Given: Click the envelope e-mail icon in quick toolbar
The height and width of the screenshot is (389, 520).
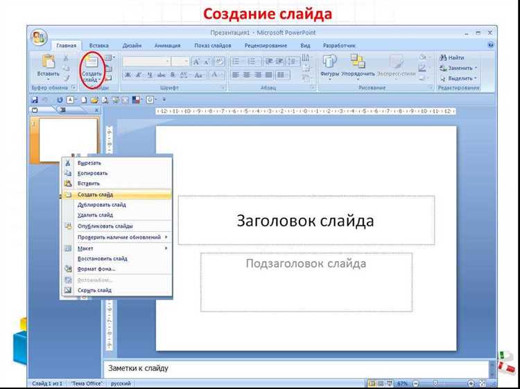Looking at the screenshot, I should click(x=125, y=100).
